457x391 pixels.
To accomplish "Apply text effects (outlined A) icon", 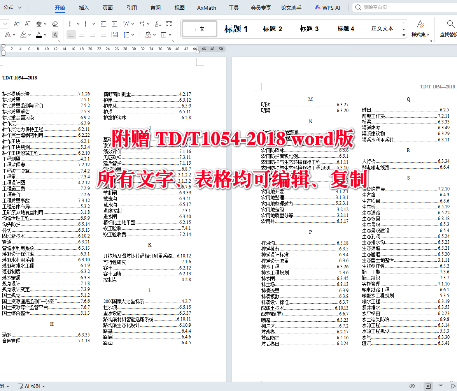I will pos(8,35).
